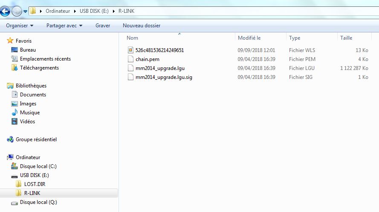This screenshot has width=379, height=212.
Task: Navigate to Ordinateur breadcrumb
Action: [58, 11]
